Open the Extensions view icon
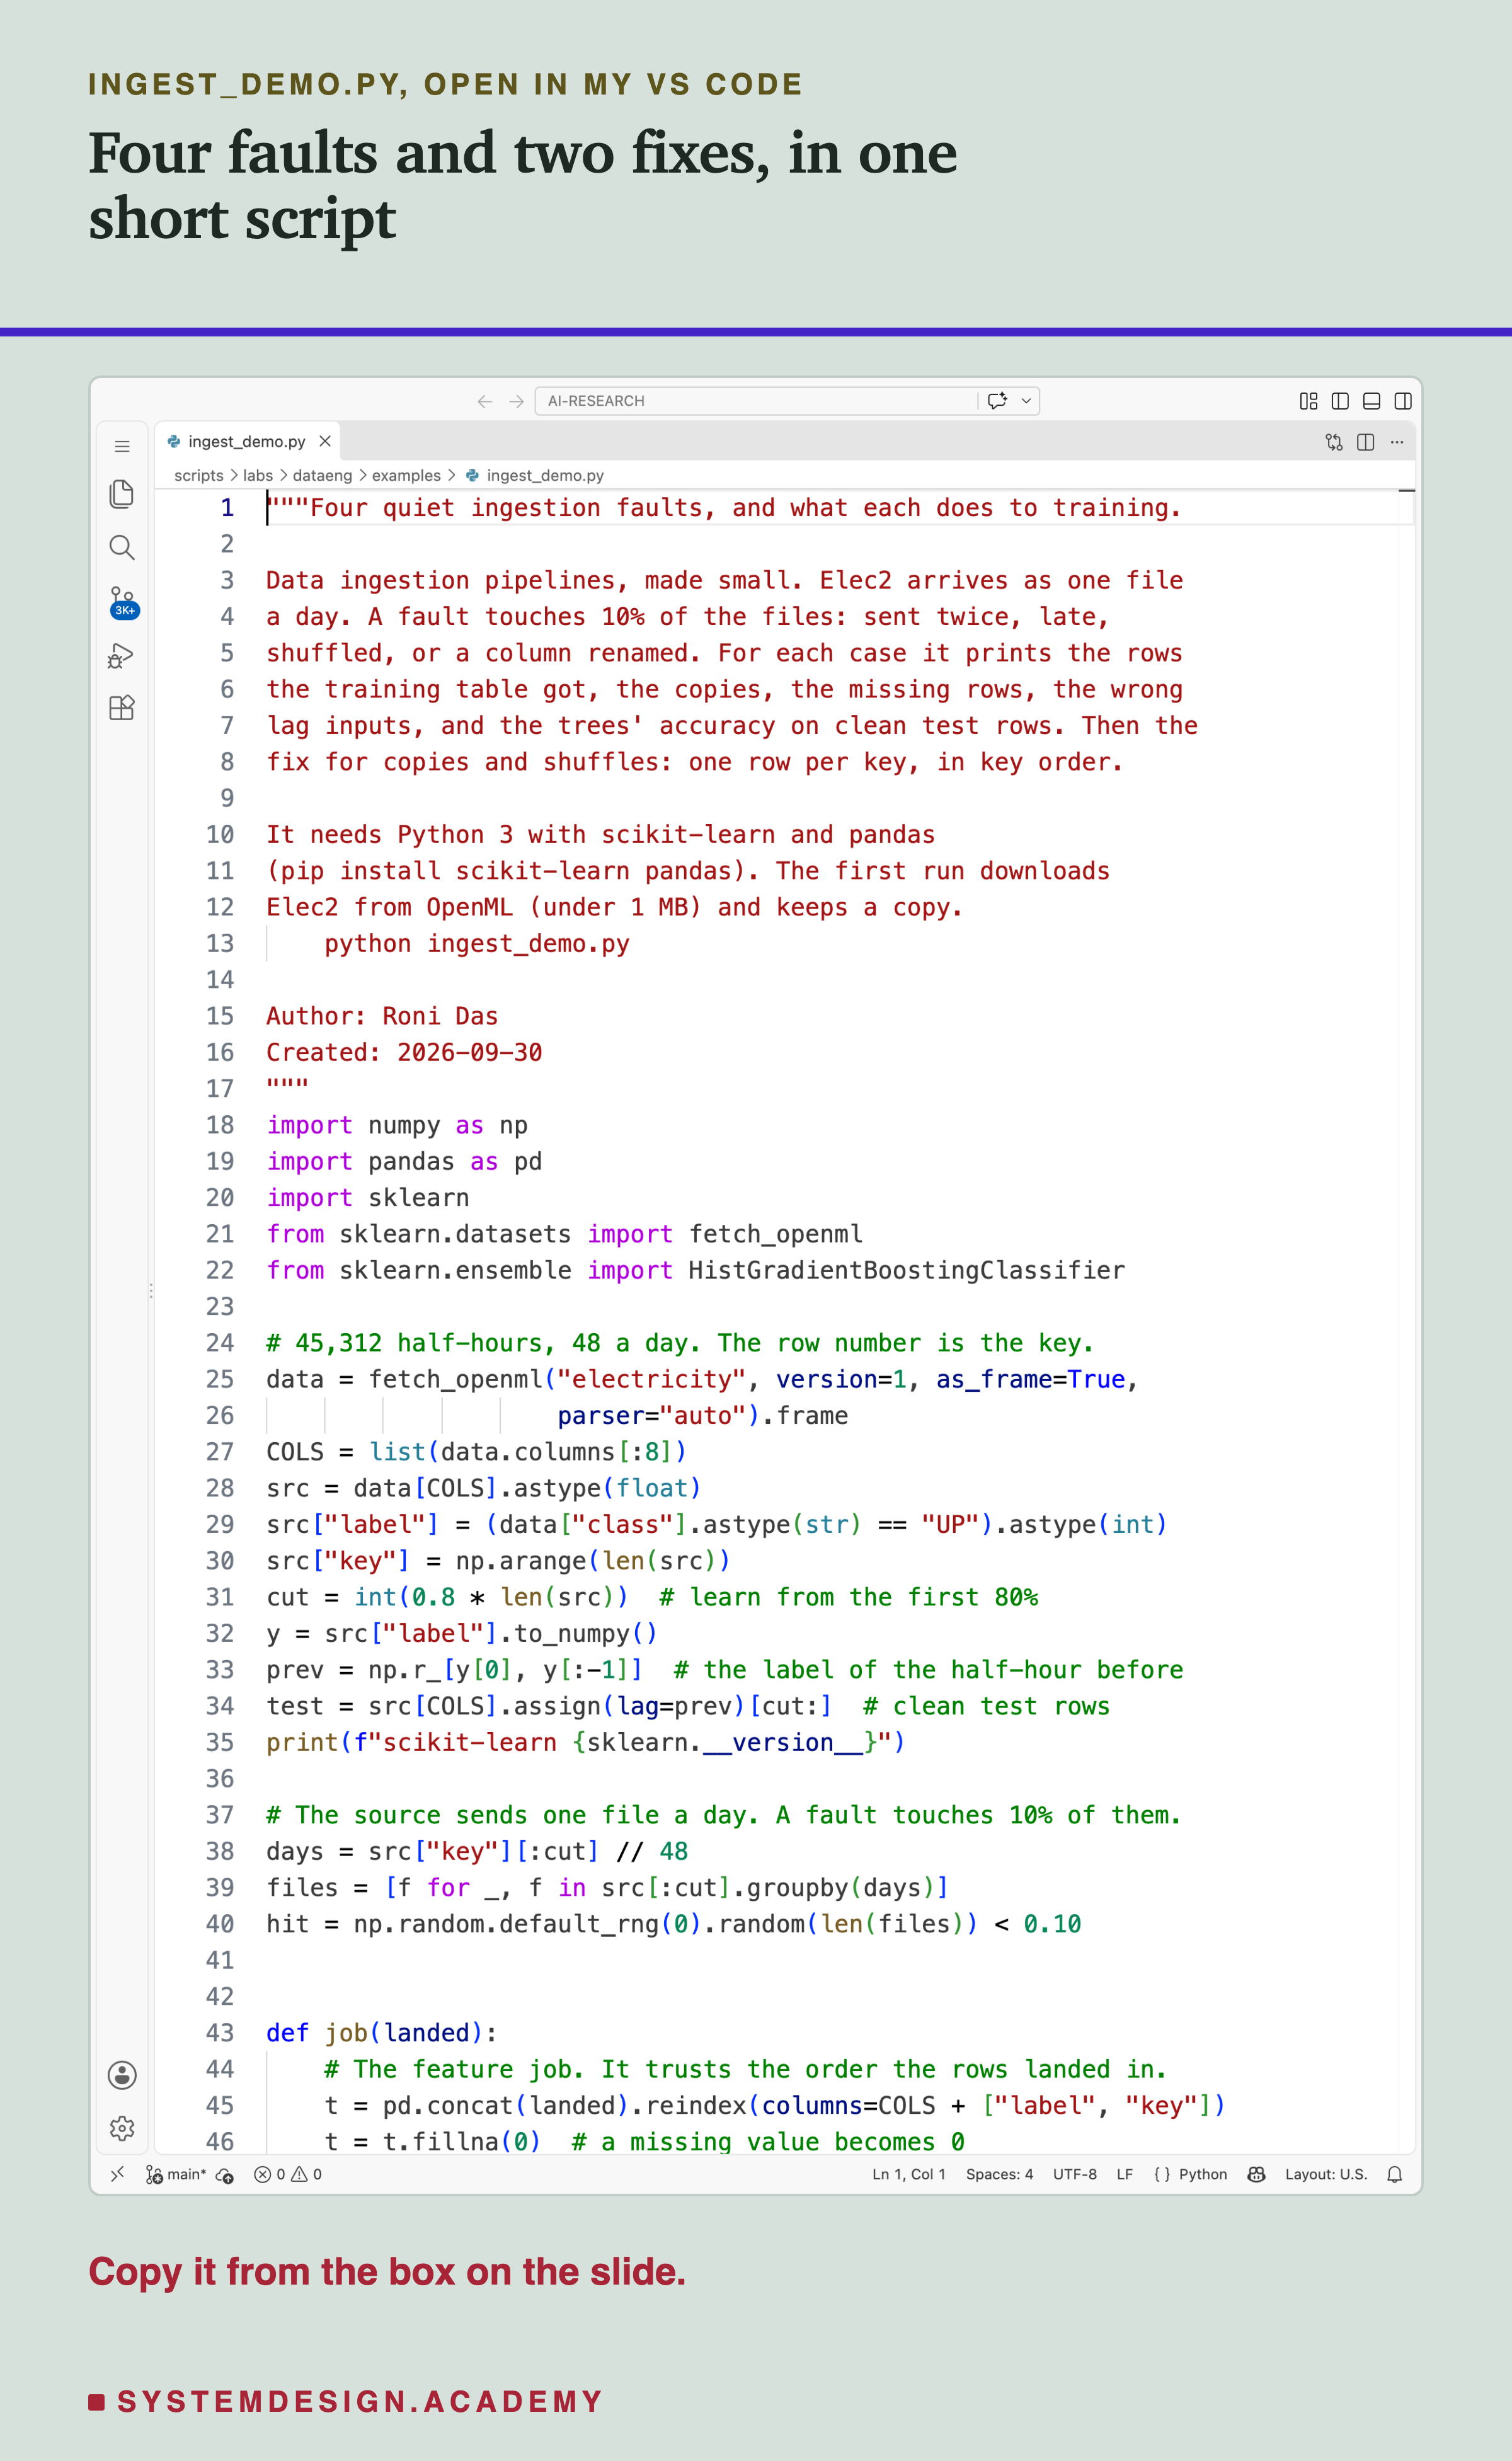This screenshot has width=1512, height=2461. [122, 708]
